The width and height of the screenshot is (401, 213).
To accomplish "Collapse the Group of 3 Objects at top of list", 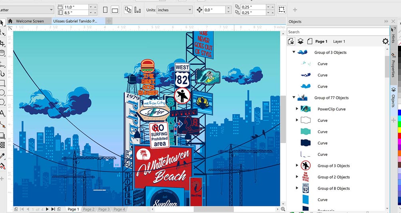I will coord(293,52).
